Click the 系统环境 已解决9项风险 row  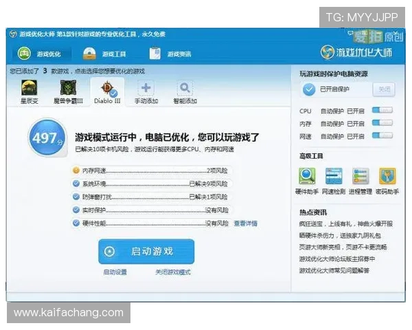(x=152, y=184)
